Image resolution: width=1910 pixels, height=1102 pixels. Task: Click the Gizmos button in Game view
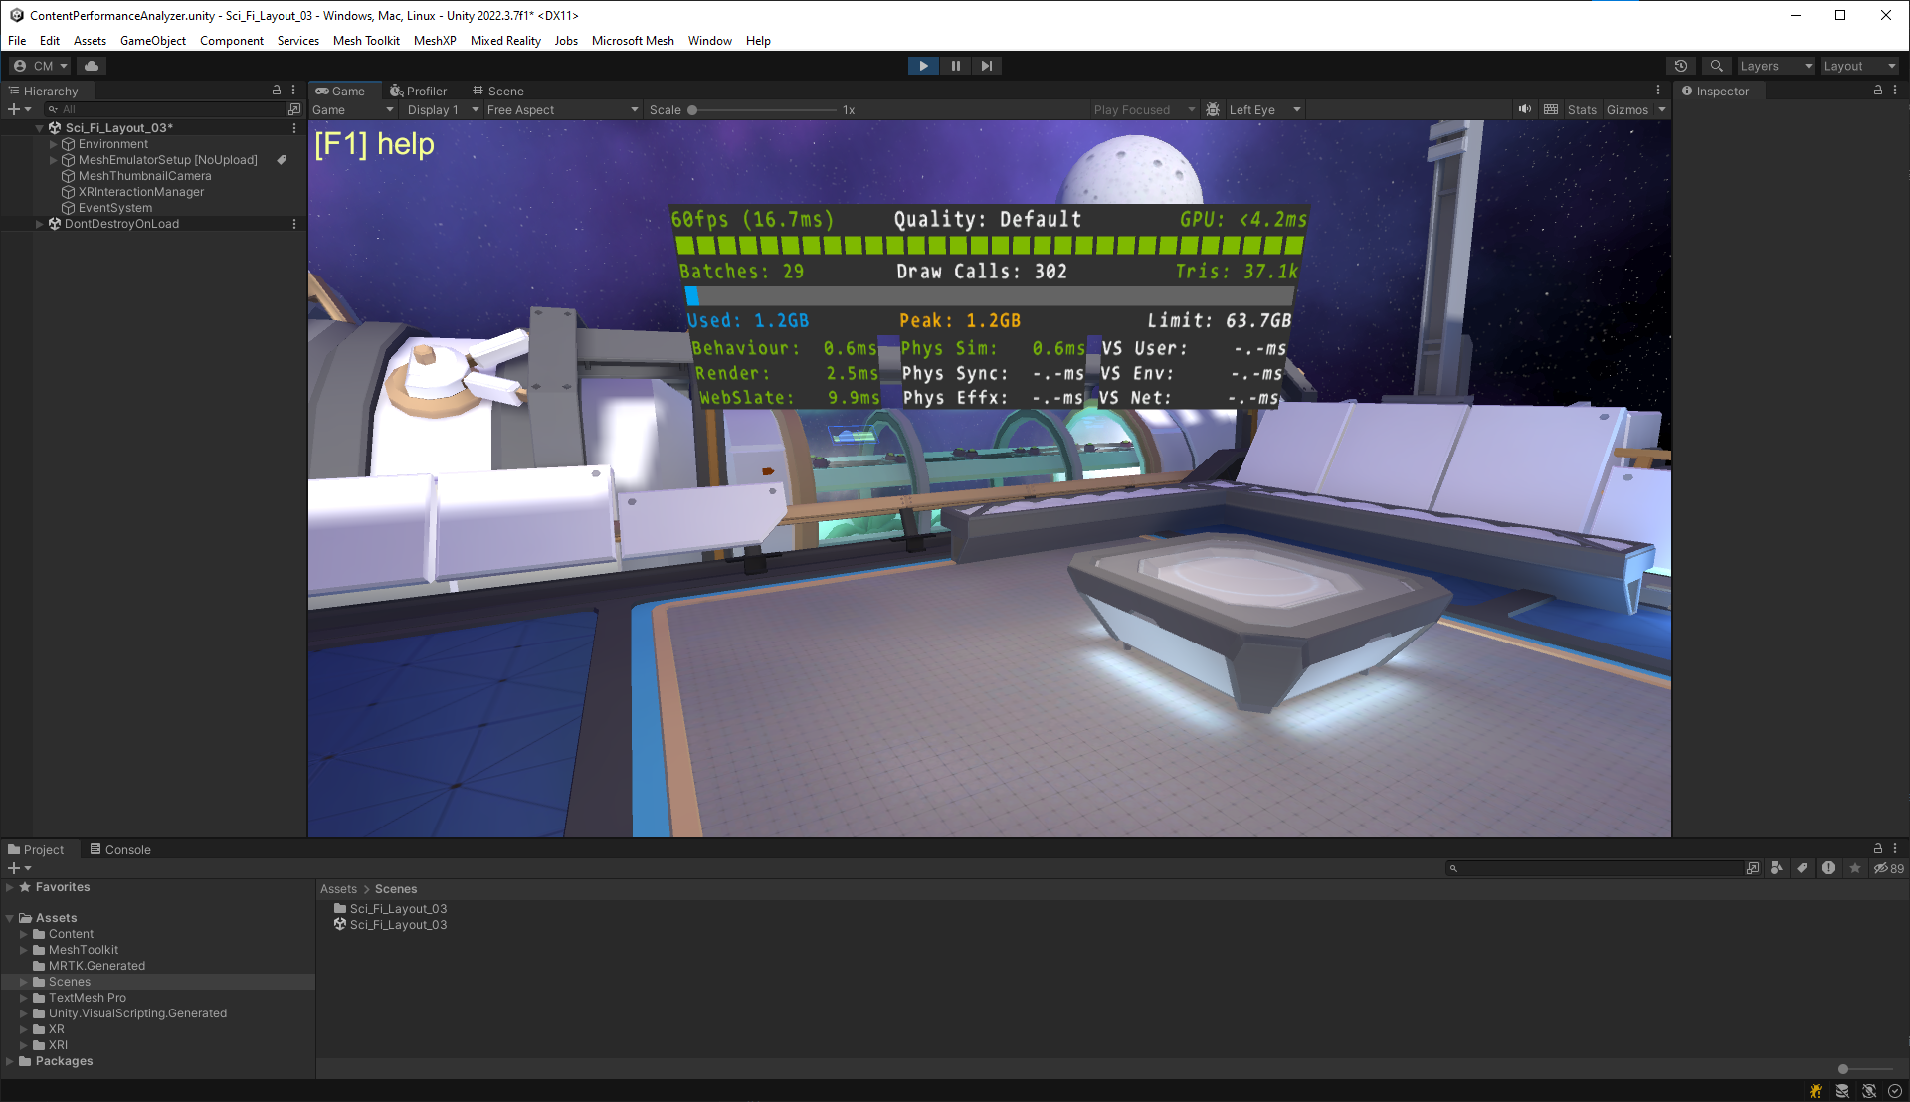(x=1625, y=108)
